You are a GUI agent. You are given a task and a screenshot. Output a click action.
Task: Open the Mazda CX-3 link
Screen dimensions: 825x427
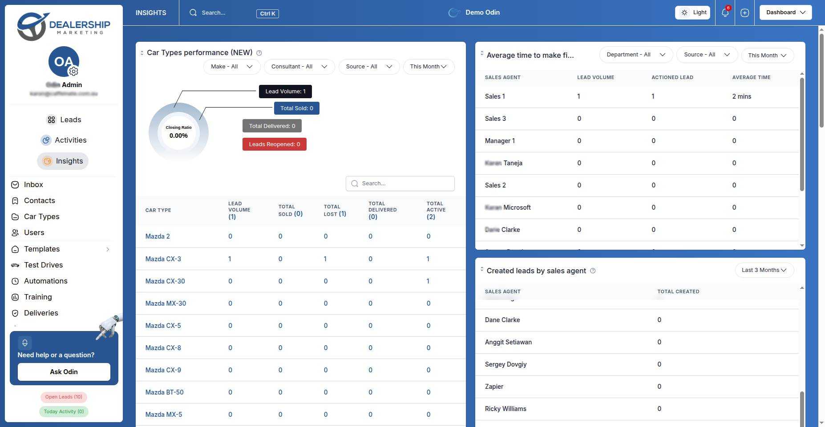[163, 259]
